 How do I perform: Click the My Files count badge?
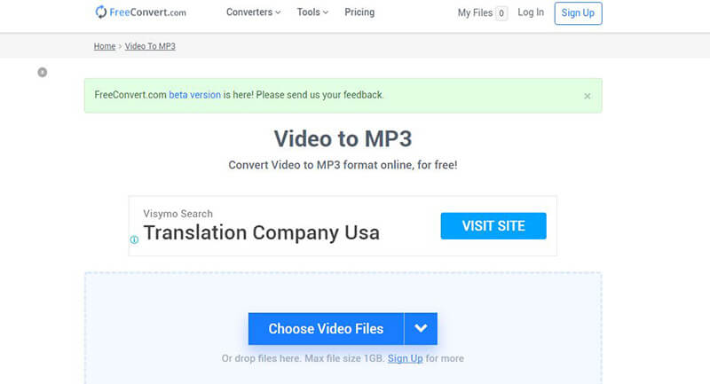501,13
